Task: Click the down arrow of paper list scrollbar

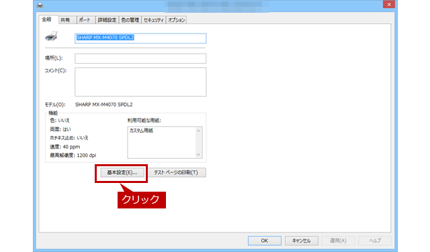Action: tap(198, 155)
